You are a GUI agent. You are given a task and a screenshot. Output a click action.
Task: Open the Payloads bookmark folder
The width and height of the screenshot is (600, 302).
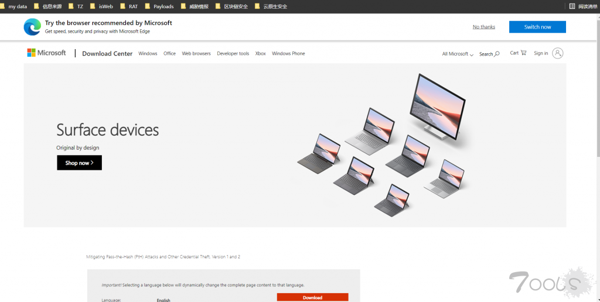159,6
